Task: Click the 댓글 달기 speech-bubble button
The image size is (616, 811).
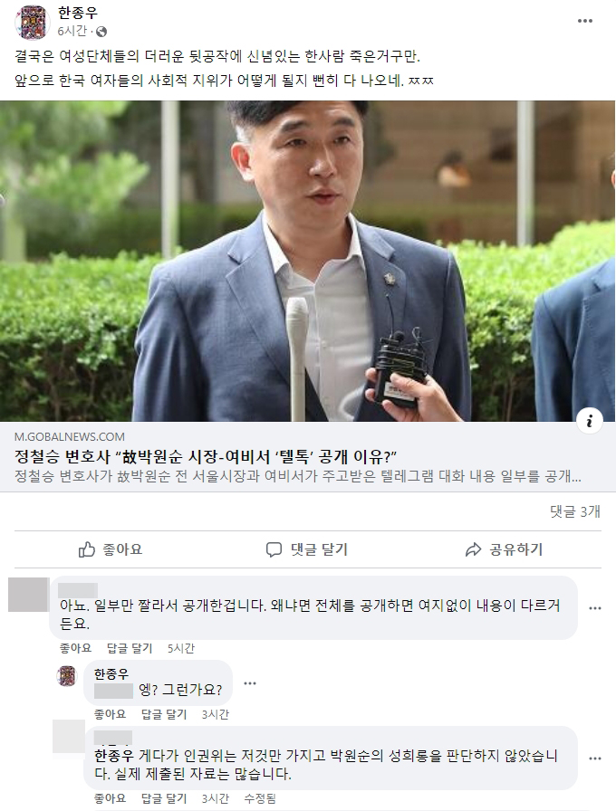Action: [x=306, y=549]
